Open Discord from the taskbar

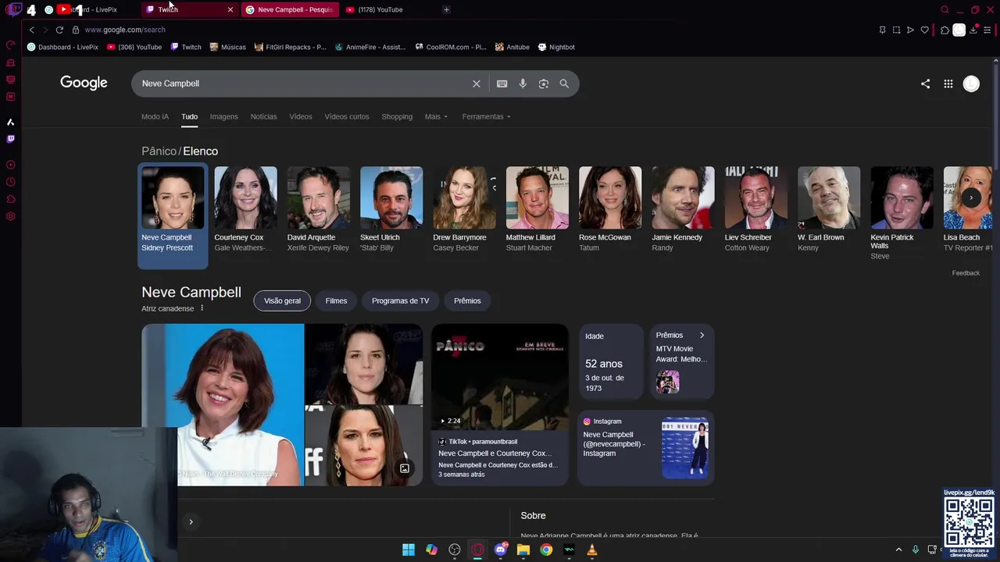click(501, 550)
